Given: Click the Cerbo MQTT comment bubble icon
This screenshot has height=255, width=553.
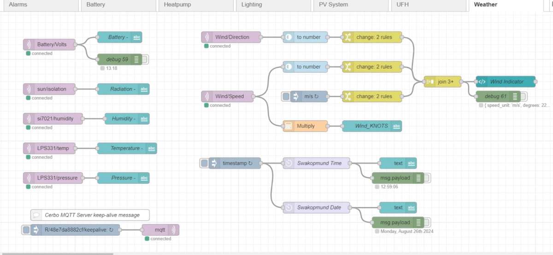Looking at the screenshot, I should (36, 215).
